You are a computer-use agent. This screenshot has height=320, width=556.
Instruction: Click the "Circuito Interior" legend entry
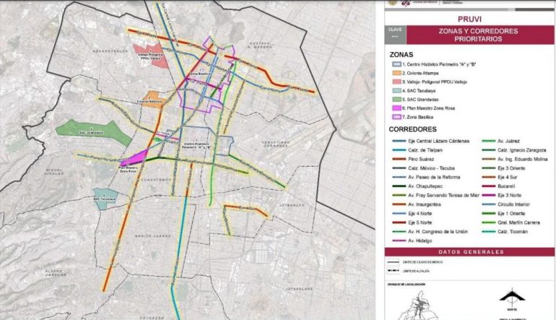click(x=506, y=204)
